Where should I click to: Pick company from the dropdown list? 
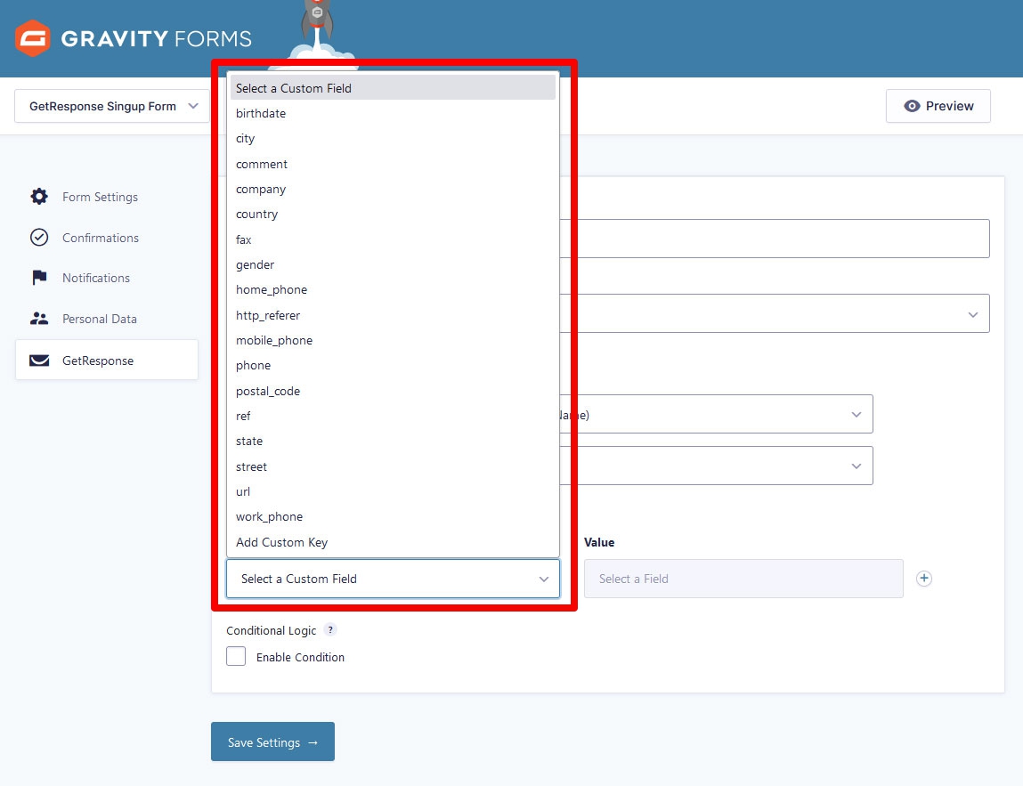[x=393, y=190]
